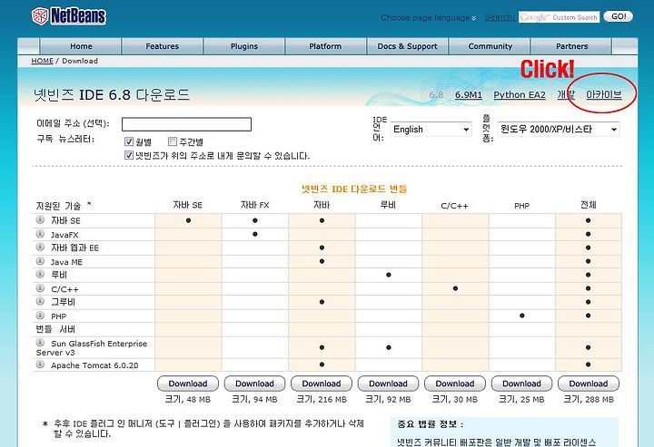This screenshot has width=654, height=447.
Task: Click info icon beside Sun GlassFish Enterprise Server
Action: point(40,343)
